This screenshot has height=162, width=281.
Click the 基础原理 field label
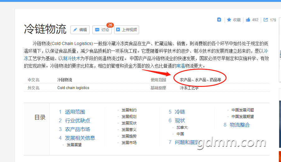point(158,88)
